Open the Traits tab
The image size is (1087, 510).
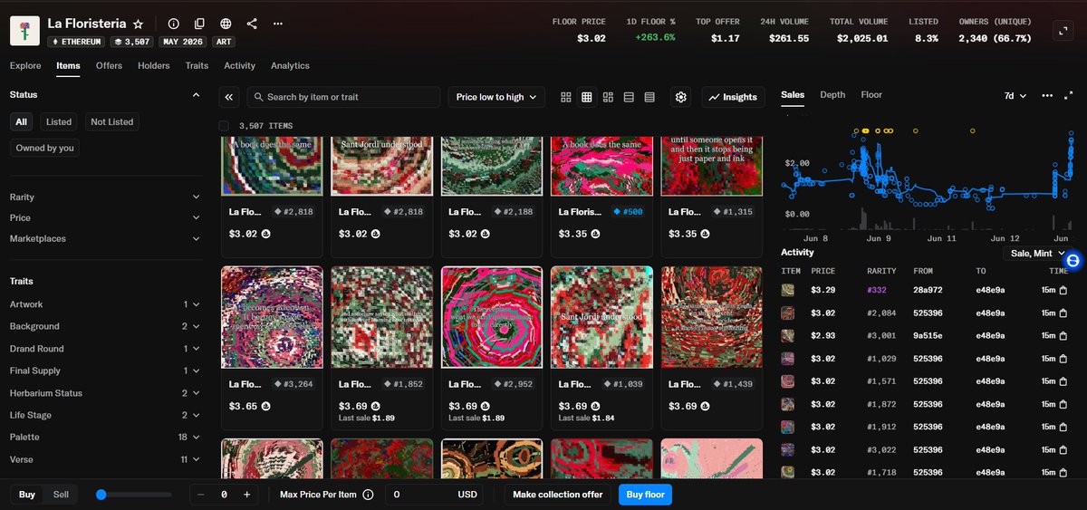click(197, 66)
